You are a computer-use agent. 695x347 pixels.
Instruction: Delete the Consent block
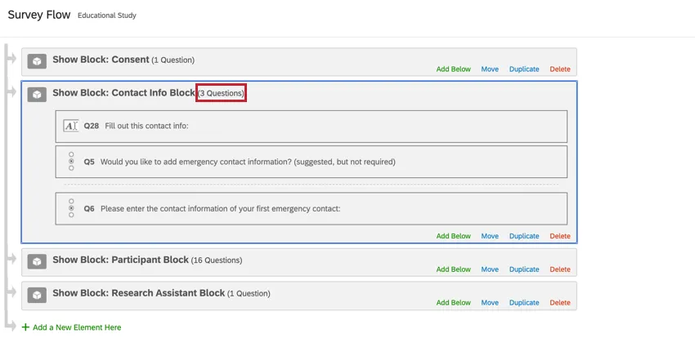click(560, 69)
